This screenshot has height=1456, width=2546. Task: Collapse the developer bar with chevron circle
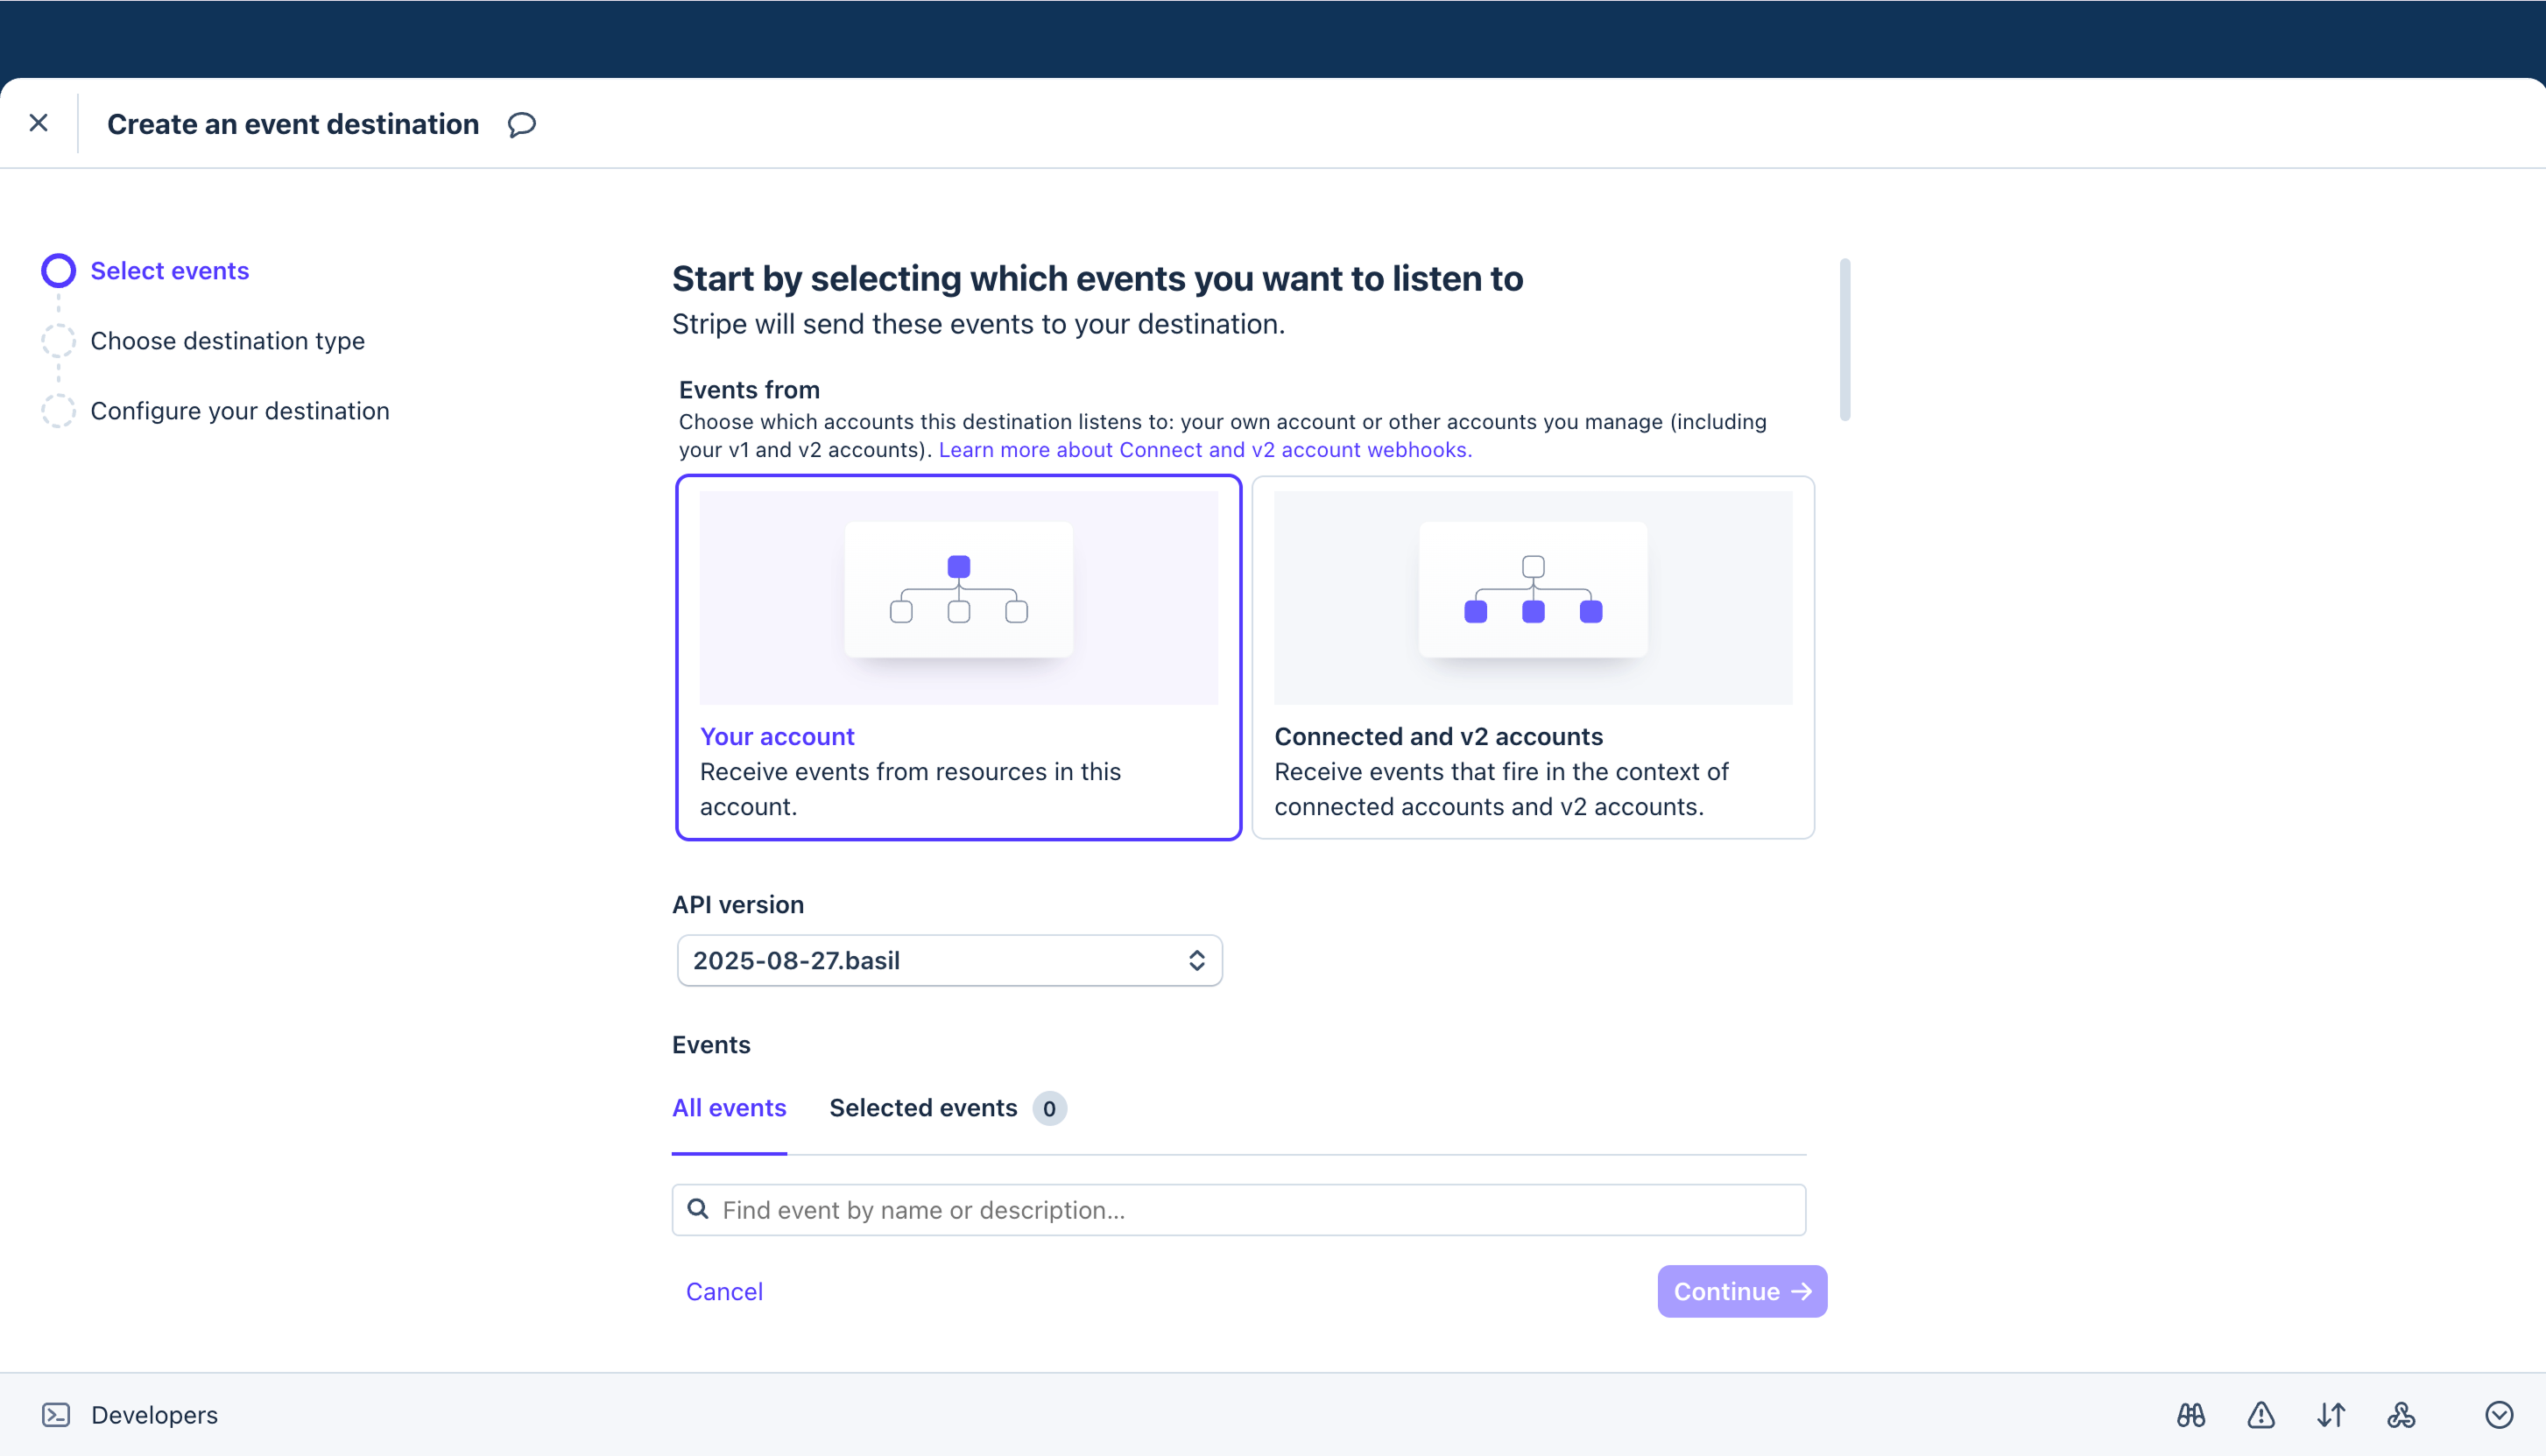click(x=2498, y=1414)
